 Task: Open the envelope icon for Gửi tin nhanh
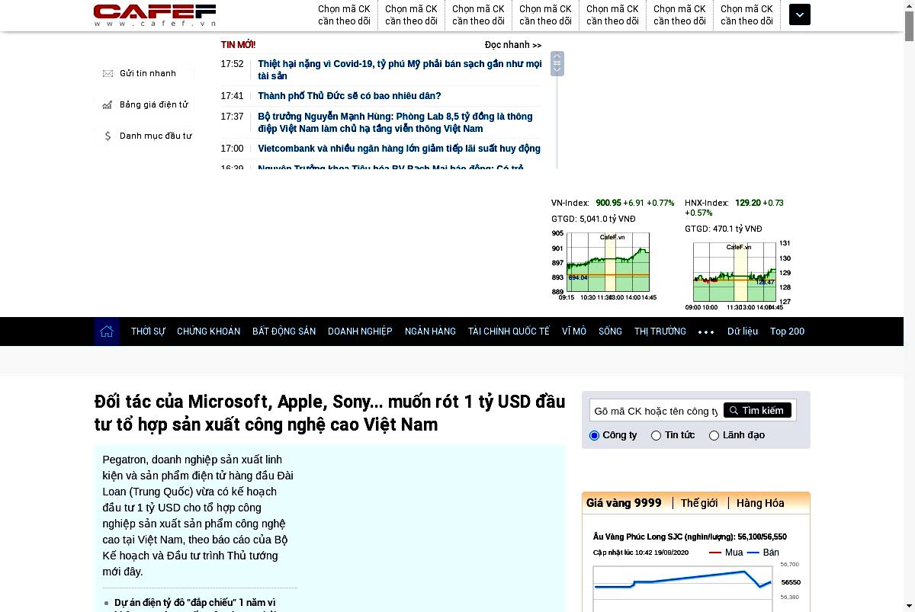[108, 73]
